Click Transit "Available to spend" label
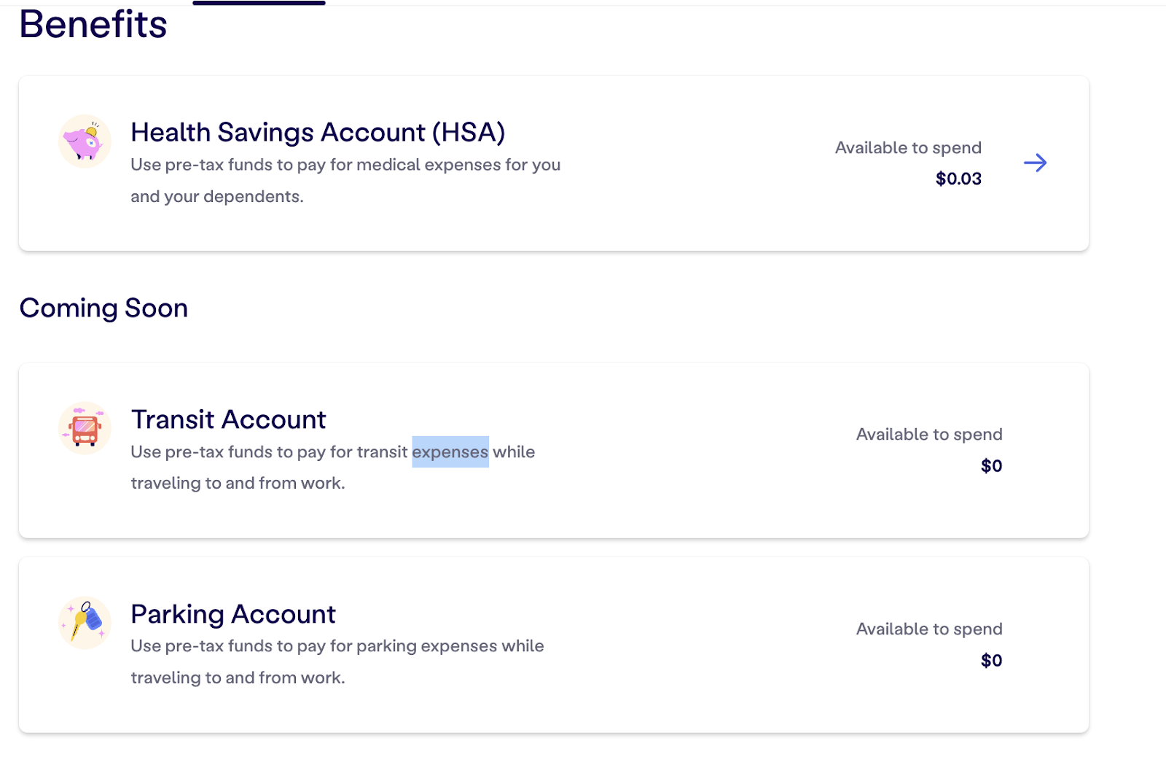Screen dimensions: 1166x757 929,435
